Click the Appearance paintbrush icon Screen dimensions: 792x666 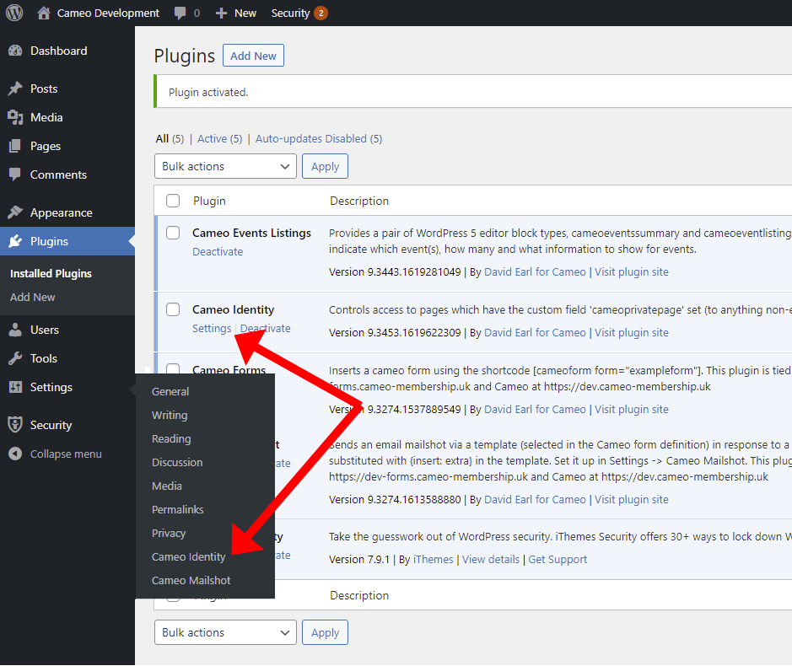(15, 212)
